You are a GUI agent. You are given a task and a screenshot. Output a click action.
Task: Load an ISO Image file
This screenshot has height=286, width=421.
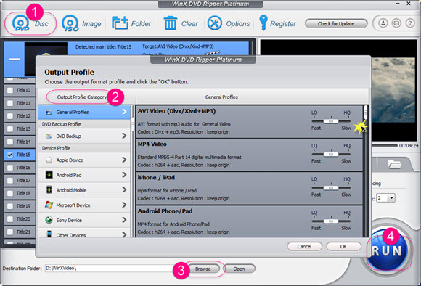(x=81, y=24)
